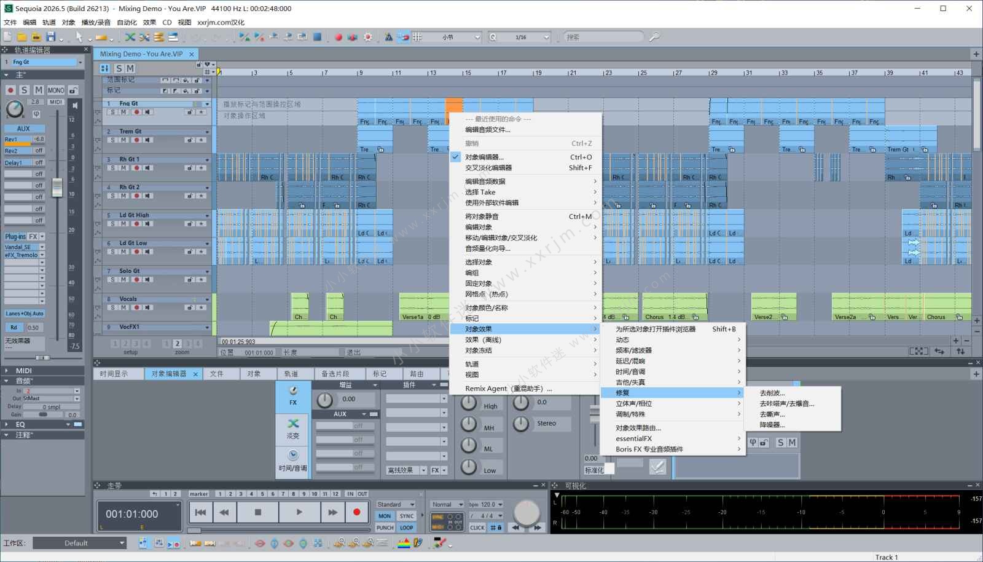Open the bpm 120.0 tempo dropdown
Screen dimensions: 983x562
coord(485,504)
